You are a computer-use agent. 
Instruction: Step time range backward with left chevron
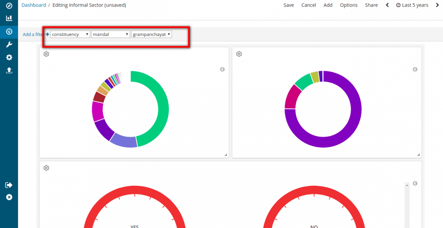(x=387, y=5)
